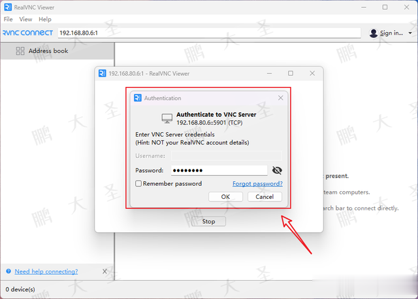This screenshot has height=299, width=418.
Task: Click Cancel in Authentication dialog
Action: [x=265, y=197]
